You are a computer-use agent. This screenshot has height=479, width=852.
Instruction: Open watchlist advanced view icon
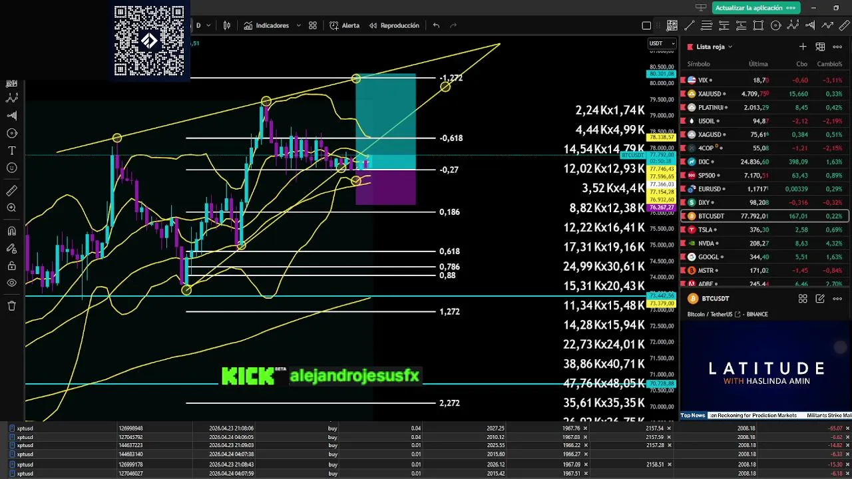click(x=820, y=47)
